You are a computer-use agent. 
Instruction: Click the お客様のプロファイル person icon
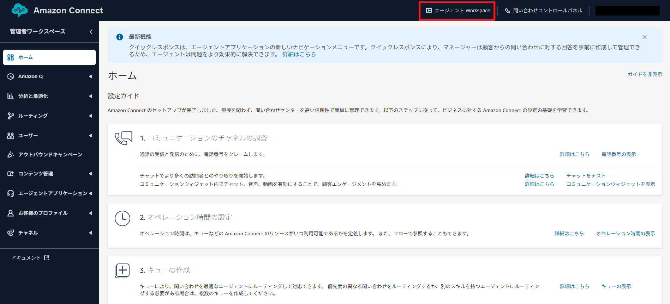click(x=11, y=213)
